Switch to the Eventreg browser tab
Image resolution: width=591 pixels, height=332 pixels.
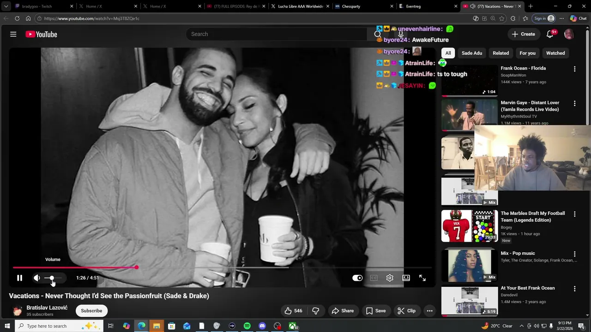pyautogui.click(x=428, y=6)
